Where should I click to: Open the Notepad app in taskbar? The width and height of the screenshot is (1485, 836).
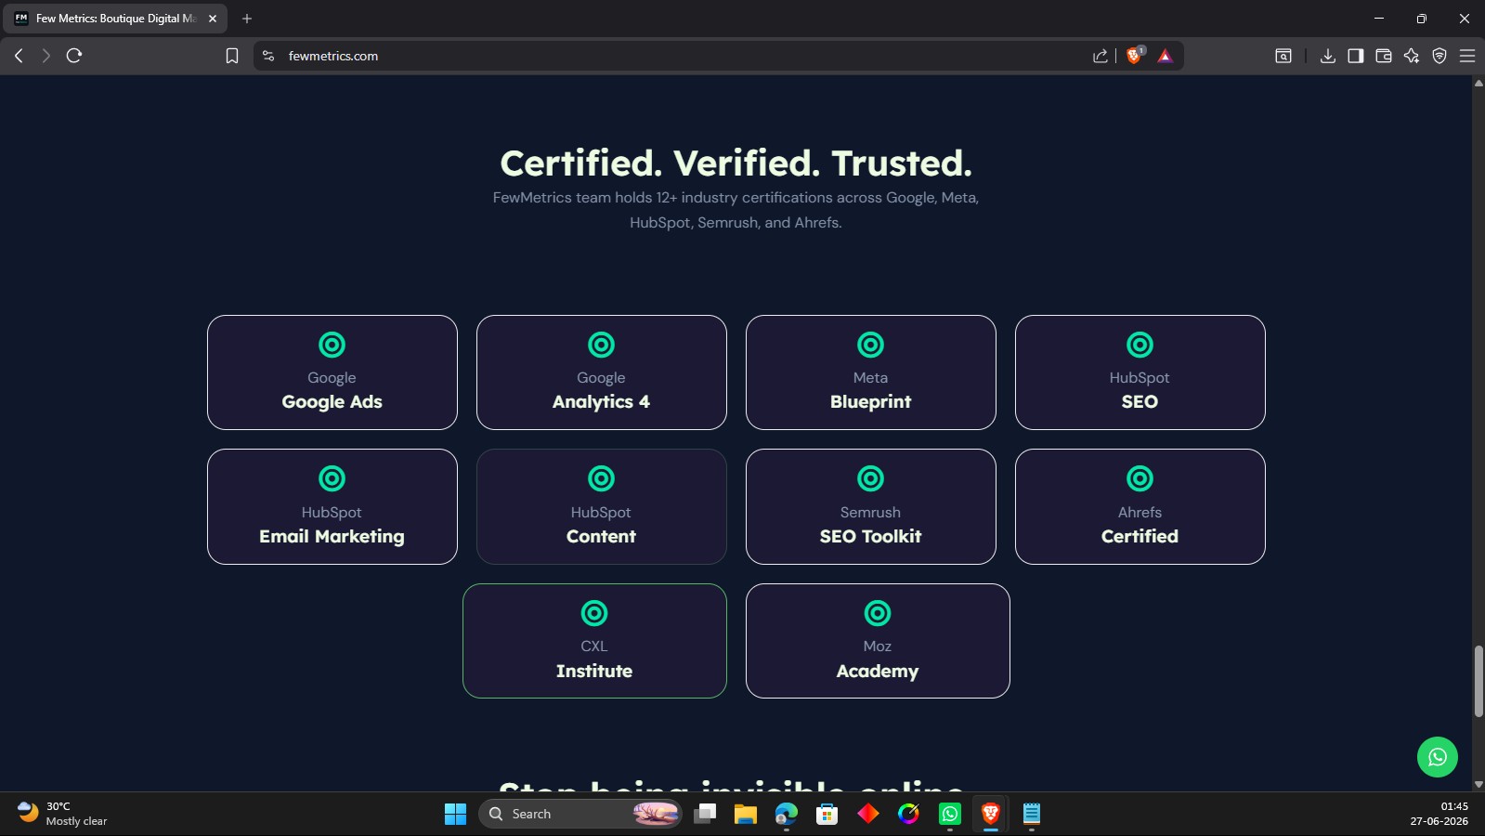[1031, 814]
